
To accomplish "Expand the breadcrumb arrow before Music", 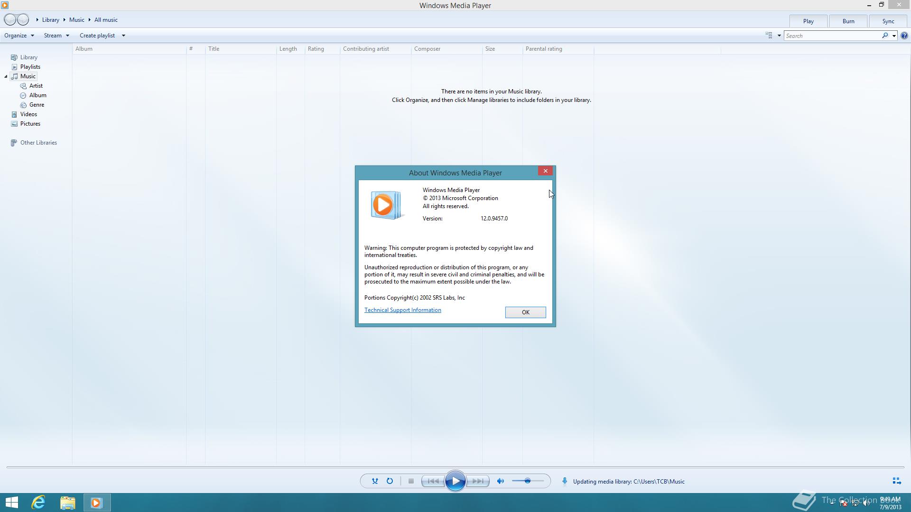I will click(64, 20).
